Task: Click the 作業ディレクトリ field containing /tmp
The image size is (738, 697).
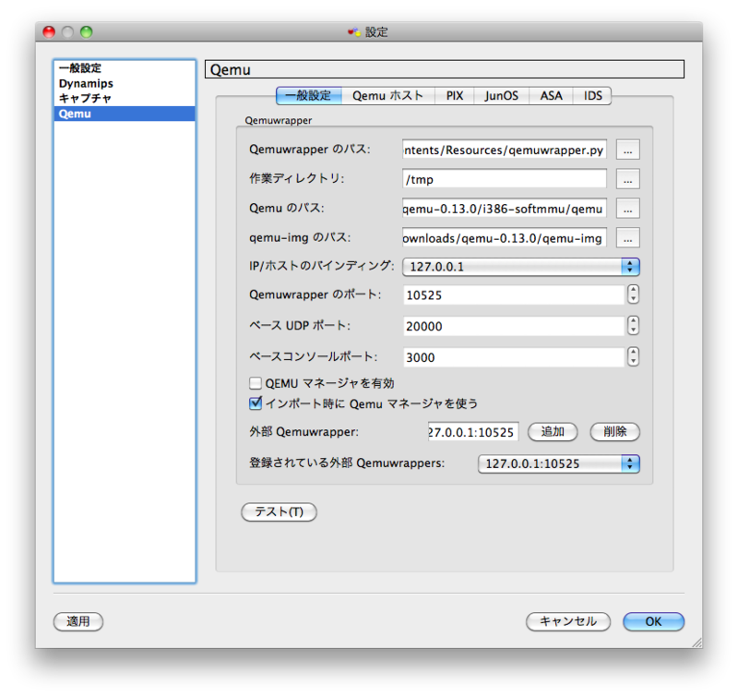Action: point(505,179)
